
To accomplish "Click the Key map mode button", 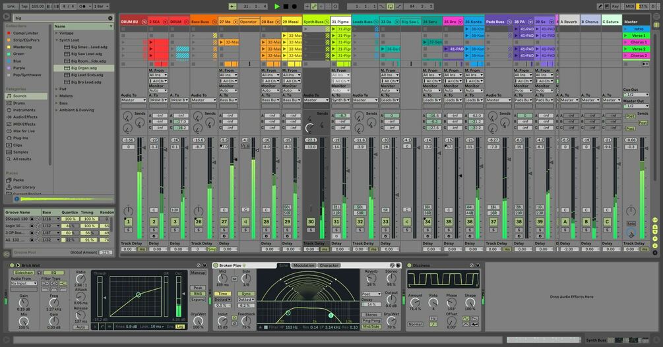I will coord(616,7).
